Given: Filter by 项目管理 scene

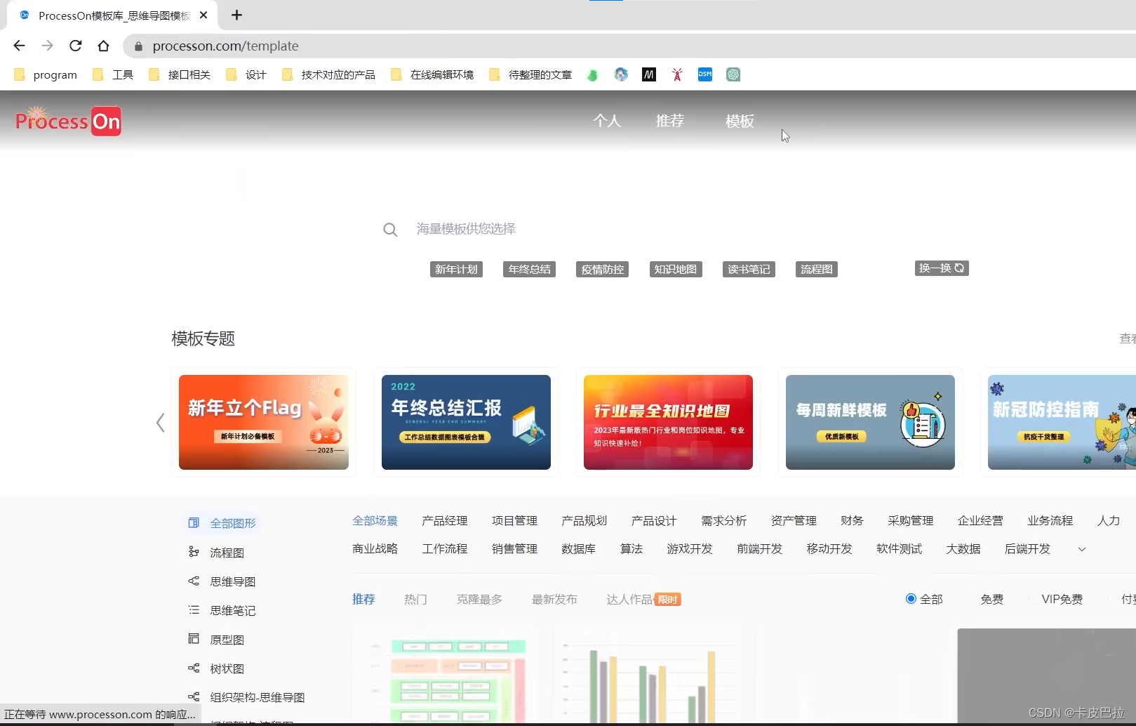Looking at the screenshot, I should tap(514, 520).
